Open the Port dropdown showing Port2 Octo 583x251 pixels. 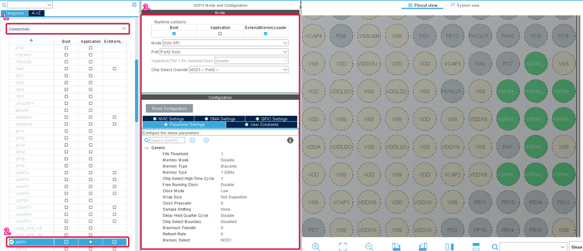224,52
